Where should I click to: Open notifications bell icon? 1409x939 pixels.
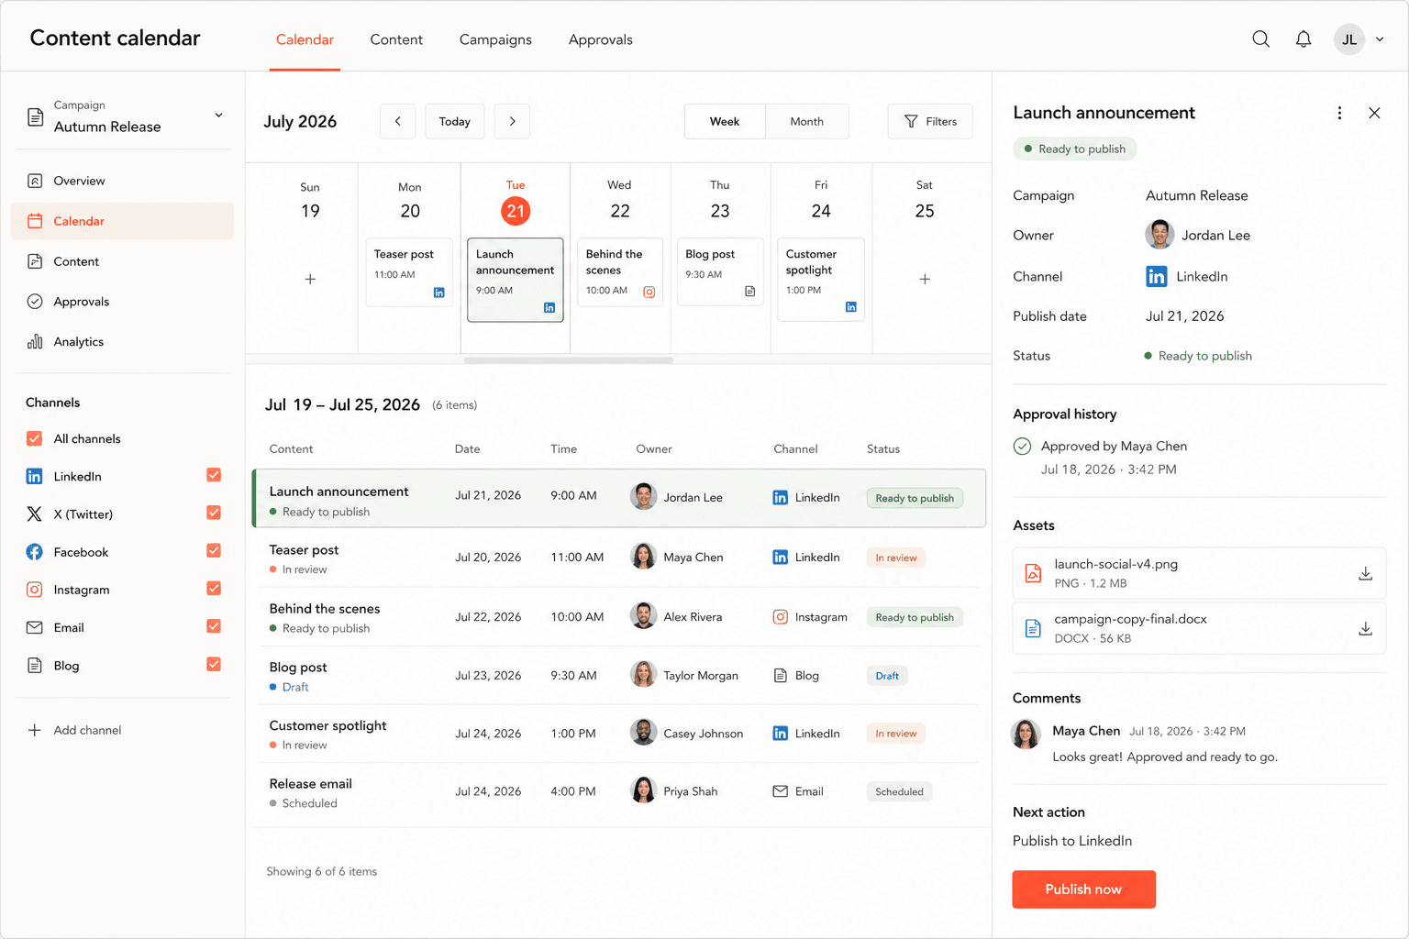[x=1303, y=39]
